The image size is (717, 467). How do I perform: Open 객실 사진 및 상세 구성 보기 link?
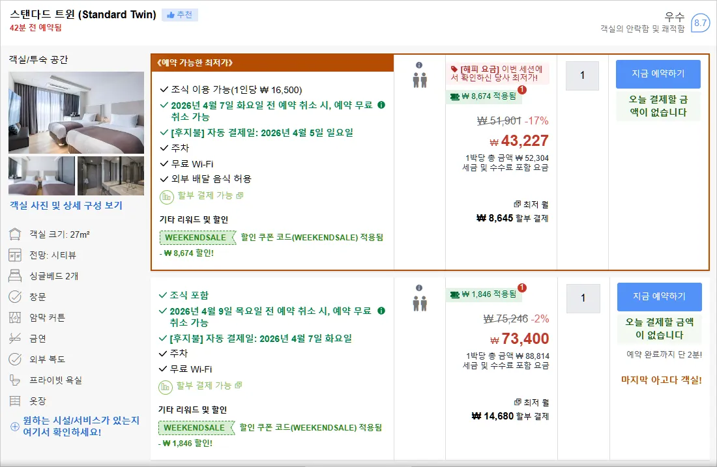(x=66, y=206)
